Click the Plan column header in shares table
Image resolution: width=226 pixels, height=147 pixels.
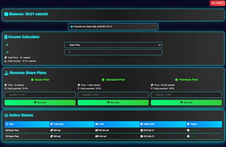coord(11,124)
